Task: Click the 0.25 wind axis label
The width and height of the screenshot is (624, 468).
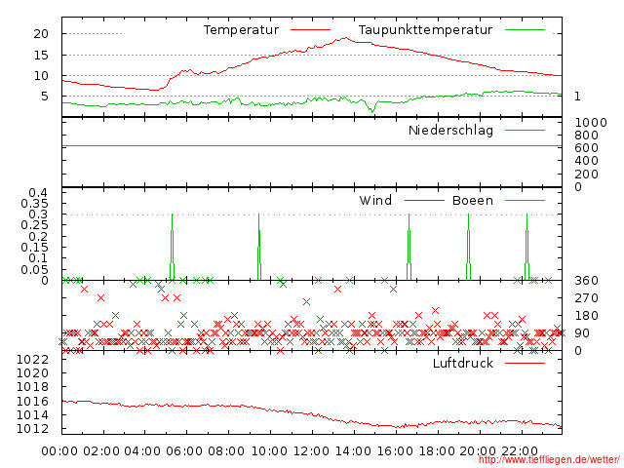Action: 34,225
